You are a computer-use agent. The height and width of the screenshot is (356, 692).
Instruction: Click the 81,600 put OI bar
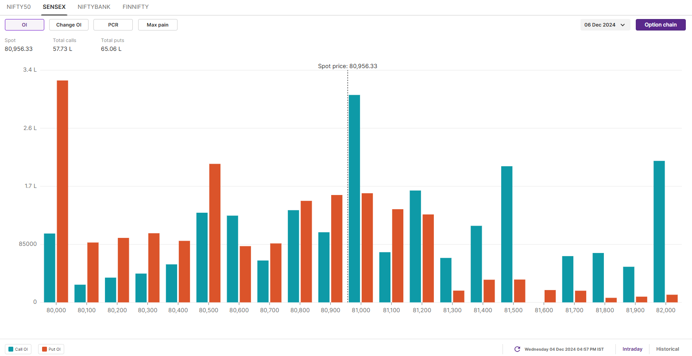click(550, 296)
